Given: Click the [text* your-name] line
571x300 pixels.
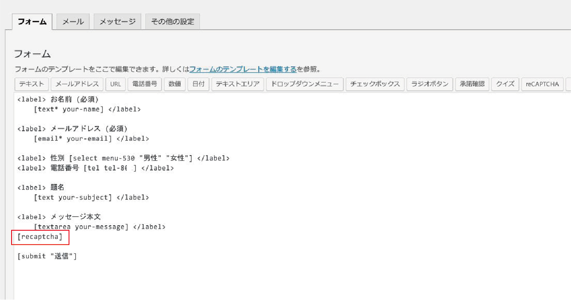Looking at the screenshot, I should click(x=87, y=109).
